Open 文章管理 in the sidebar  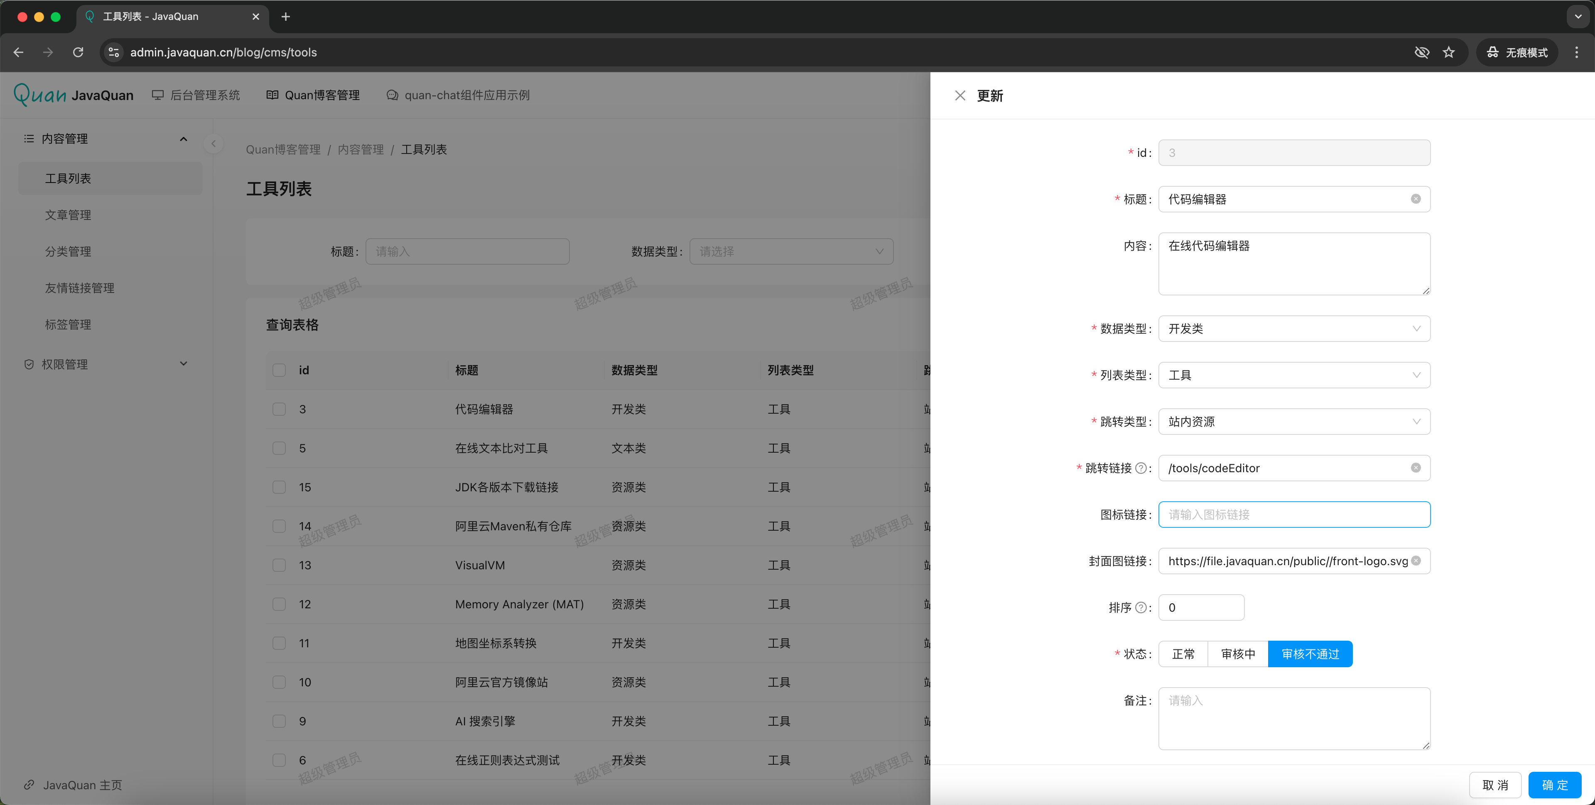pyautogui.click(x=68, y=215)
